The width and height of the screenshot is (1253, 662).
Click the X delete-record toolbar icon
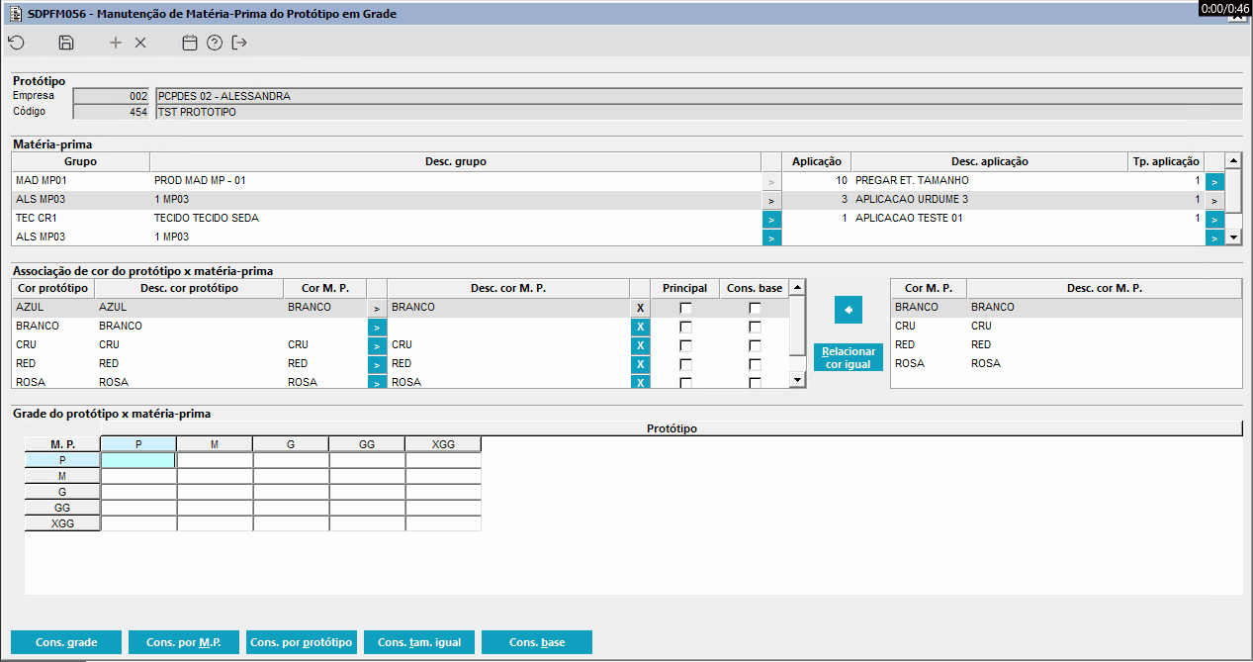pos(140,43)
